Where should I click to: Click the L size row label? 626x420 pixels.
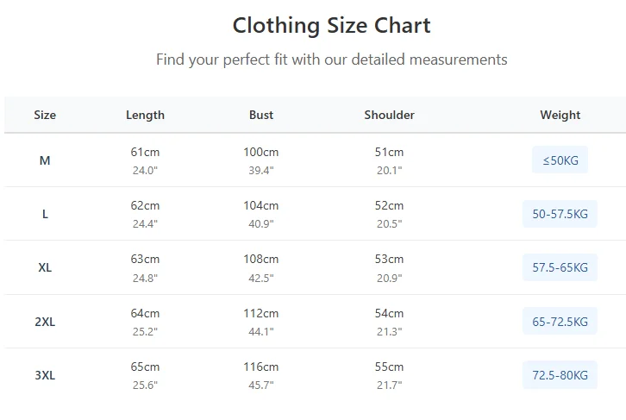[45, 214]
